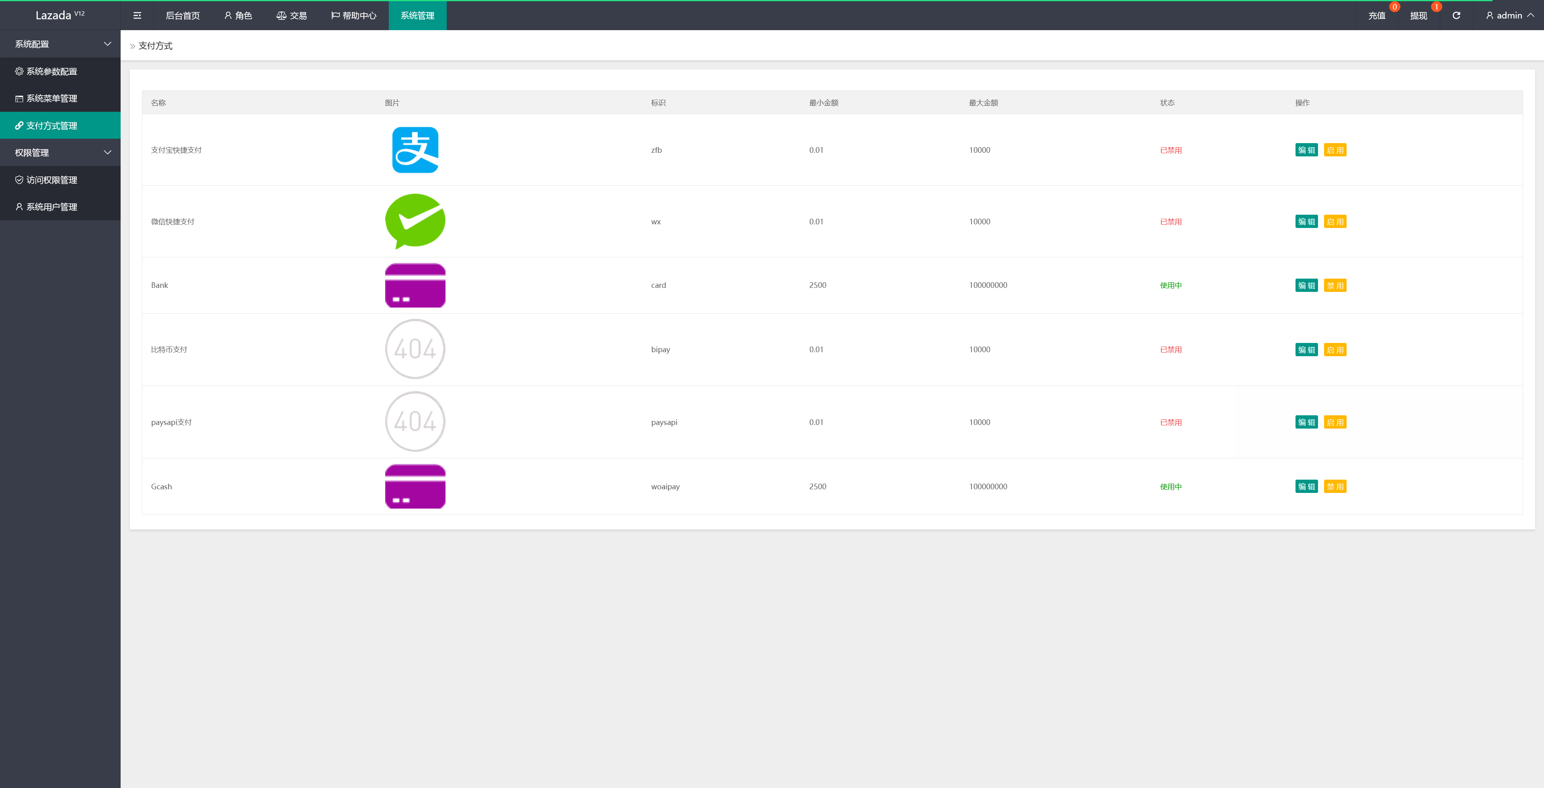Click the refresh icon in top bar
The image size is (1544, 788).
pyautogui.click(x=1456, y=16)
